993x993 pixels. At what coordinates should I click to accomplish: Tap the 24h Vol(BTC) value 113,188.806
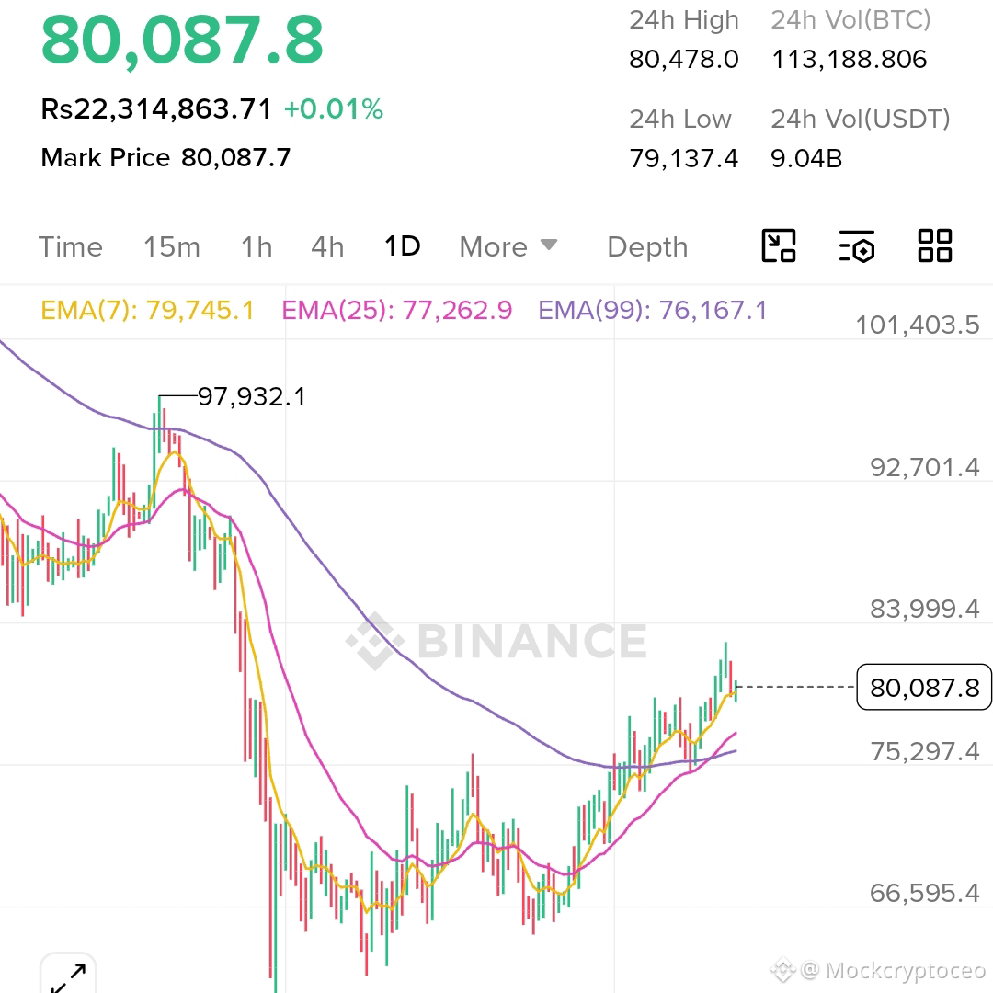coord(850,60)
